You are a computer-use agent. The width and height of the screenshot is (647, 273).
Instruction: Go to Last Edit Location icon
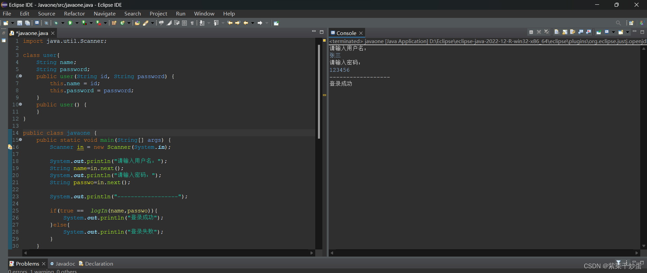[x=230, y=23]
